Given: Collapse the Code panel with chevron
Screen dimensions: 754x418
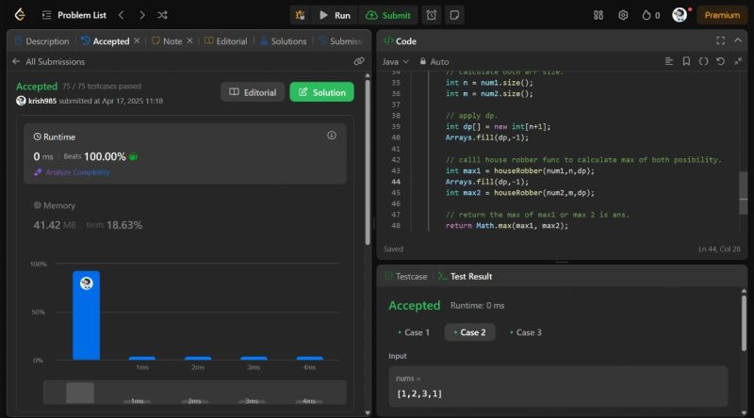Looking at the screenshot, I should pos(738,40).
